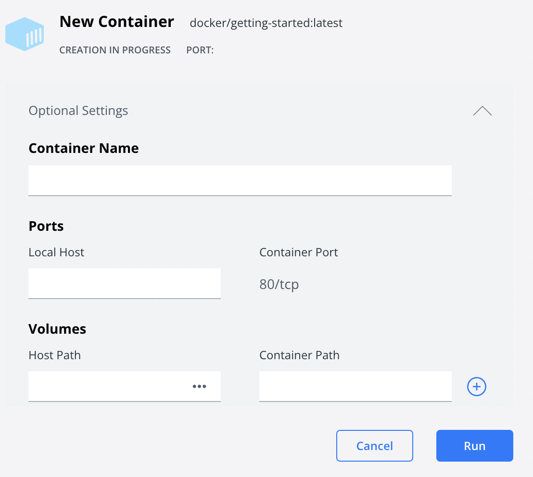Add another volume with the plus icon
The width and height of the screenshot is (533, 477).
[477, 387]
